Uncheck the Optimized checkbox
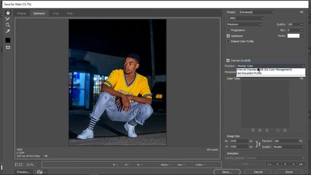 point(228,36)
